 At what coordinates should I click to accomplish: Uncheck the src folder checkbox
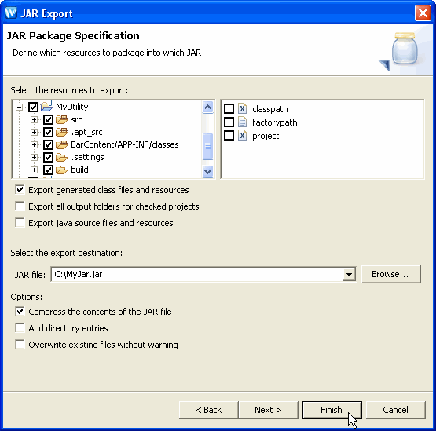(48, 119)
